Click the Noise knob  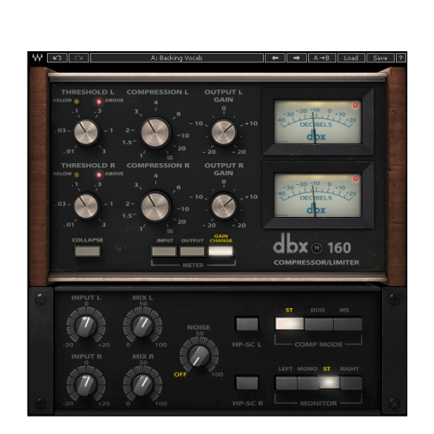pyautogui.click(x=199, y=355)
